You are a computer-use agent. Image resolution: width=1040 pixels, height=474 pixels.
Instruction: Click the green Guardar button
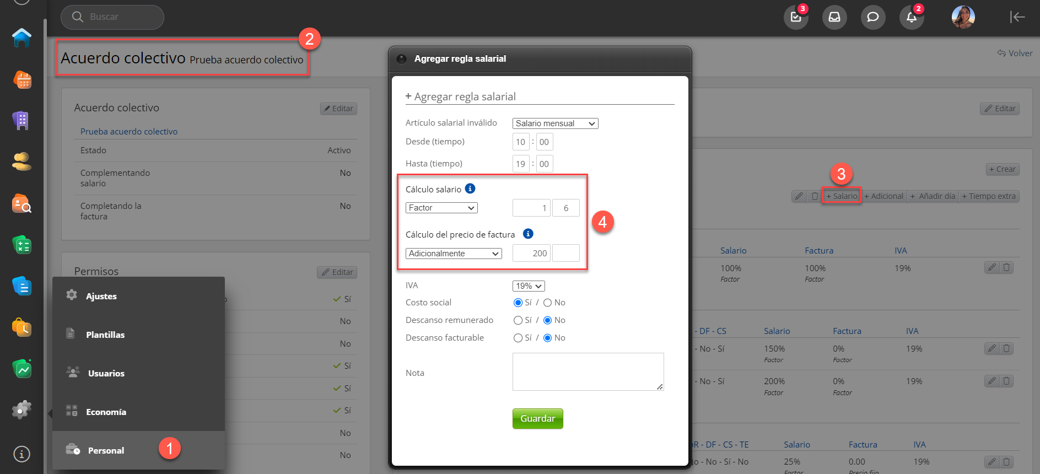coord(537,418)
